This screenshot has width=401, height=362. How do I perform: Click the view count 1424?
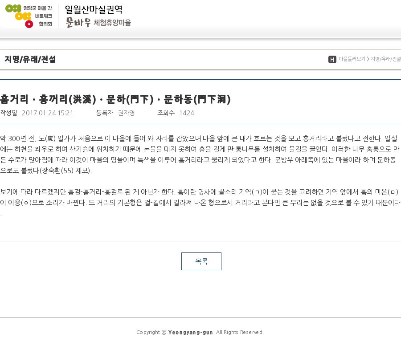tap(187, 113)
